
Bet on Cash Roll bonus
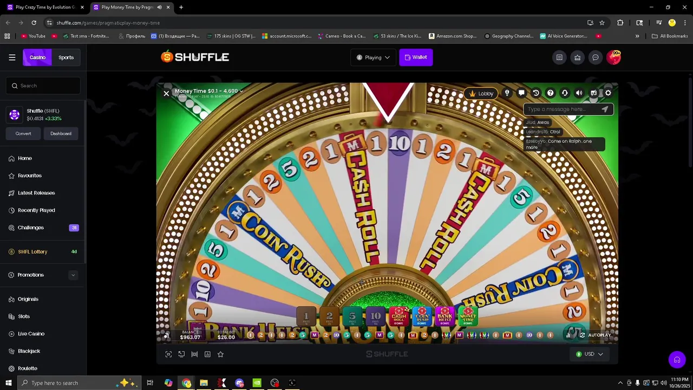(x=399, y=317)
